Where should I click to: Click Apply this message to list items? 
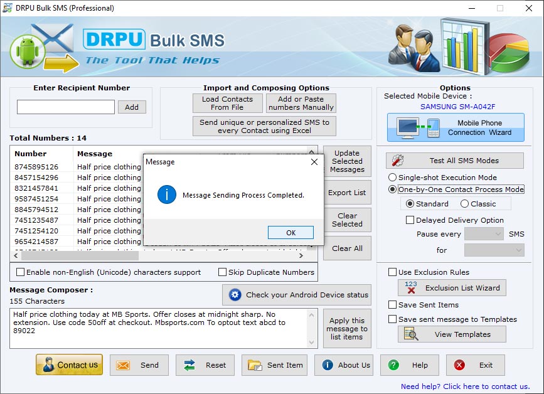(347, 329)
